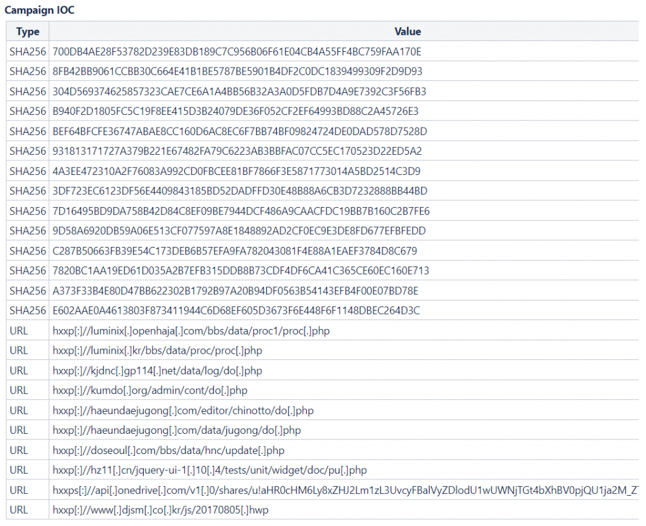
Task: Click the kjdnc gp114 URL entry
Action: [158, 371]
